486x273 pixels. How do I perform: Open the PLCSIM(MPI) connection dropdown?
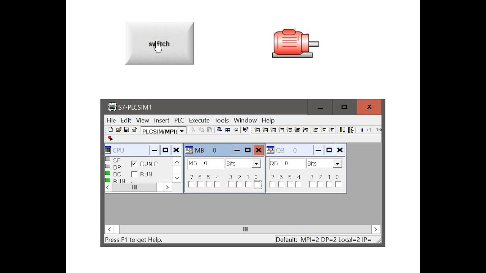[181, 131]
